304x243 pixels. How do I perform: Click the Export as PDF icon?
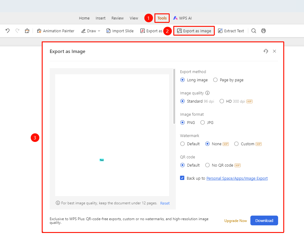pos(143,31)
